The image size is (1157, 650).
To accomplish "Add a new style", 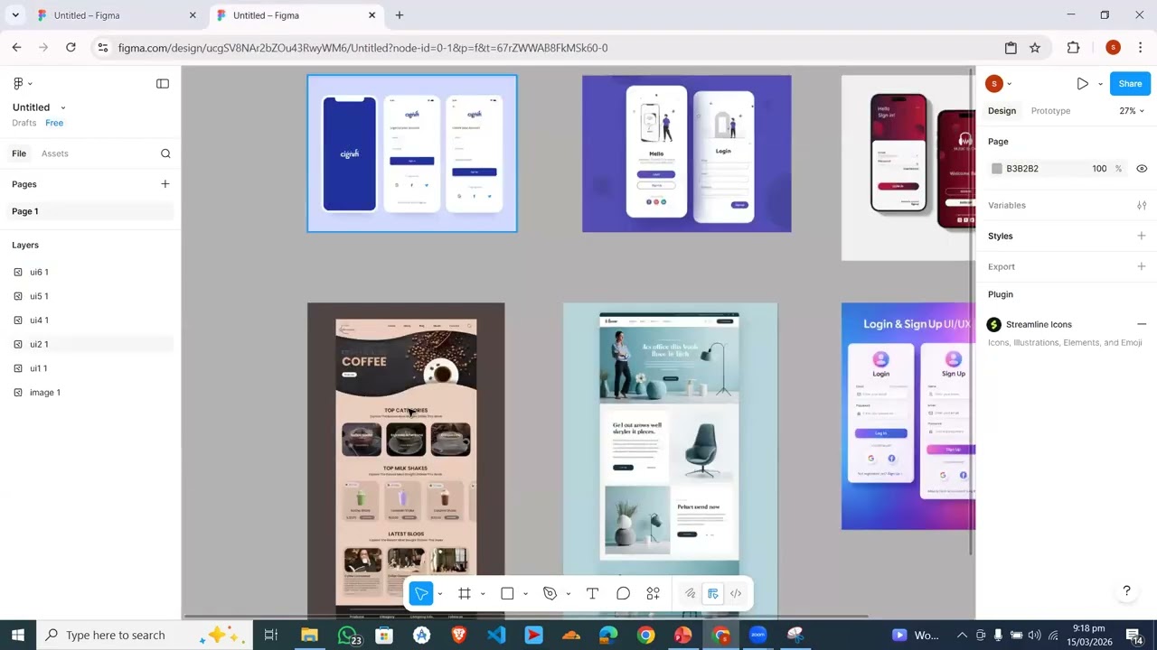I will 1142,236.
